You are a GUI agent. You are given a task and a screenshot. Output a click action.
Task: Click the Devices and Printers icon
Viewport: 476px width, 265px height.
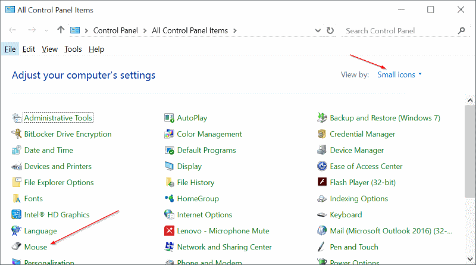pos(17,166)
